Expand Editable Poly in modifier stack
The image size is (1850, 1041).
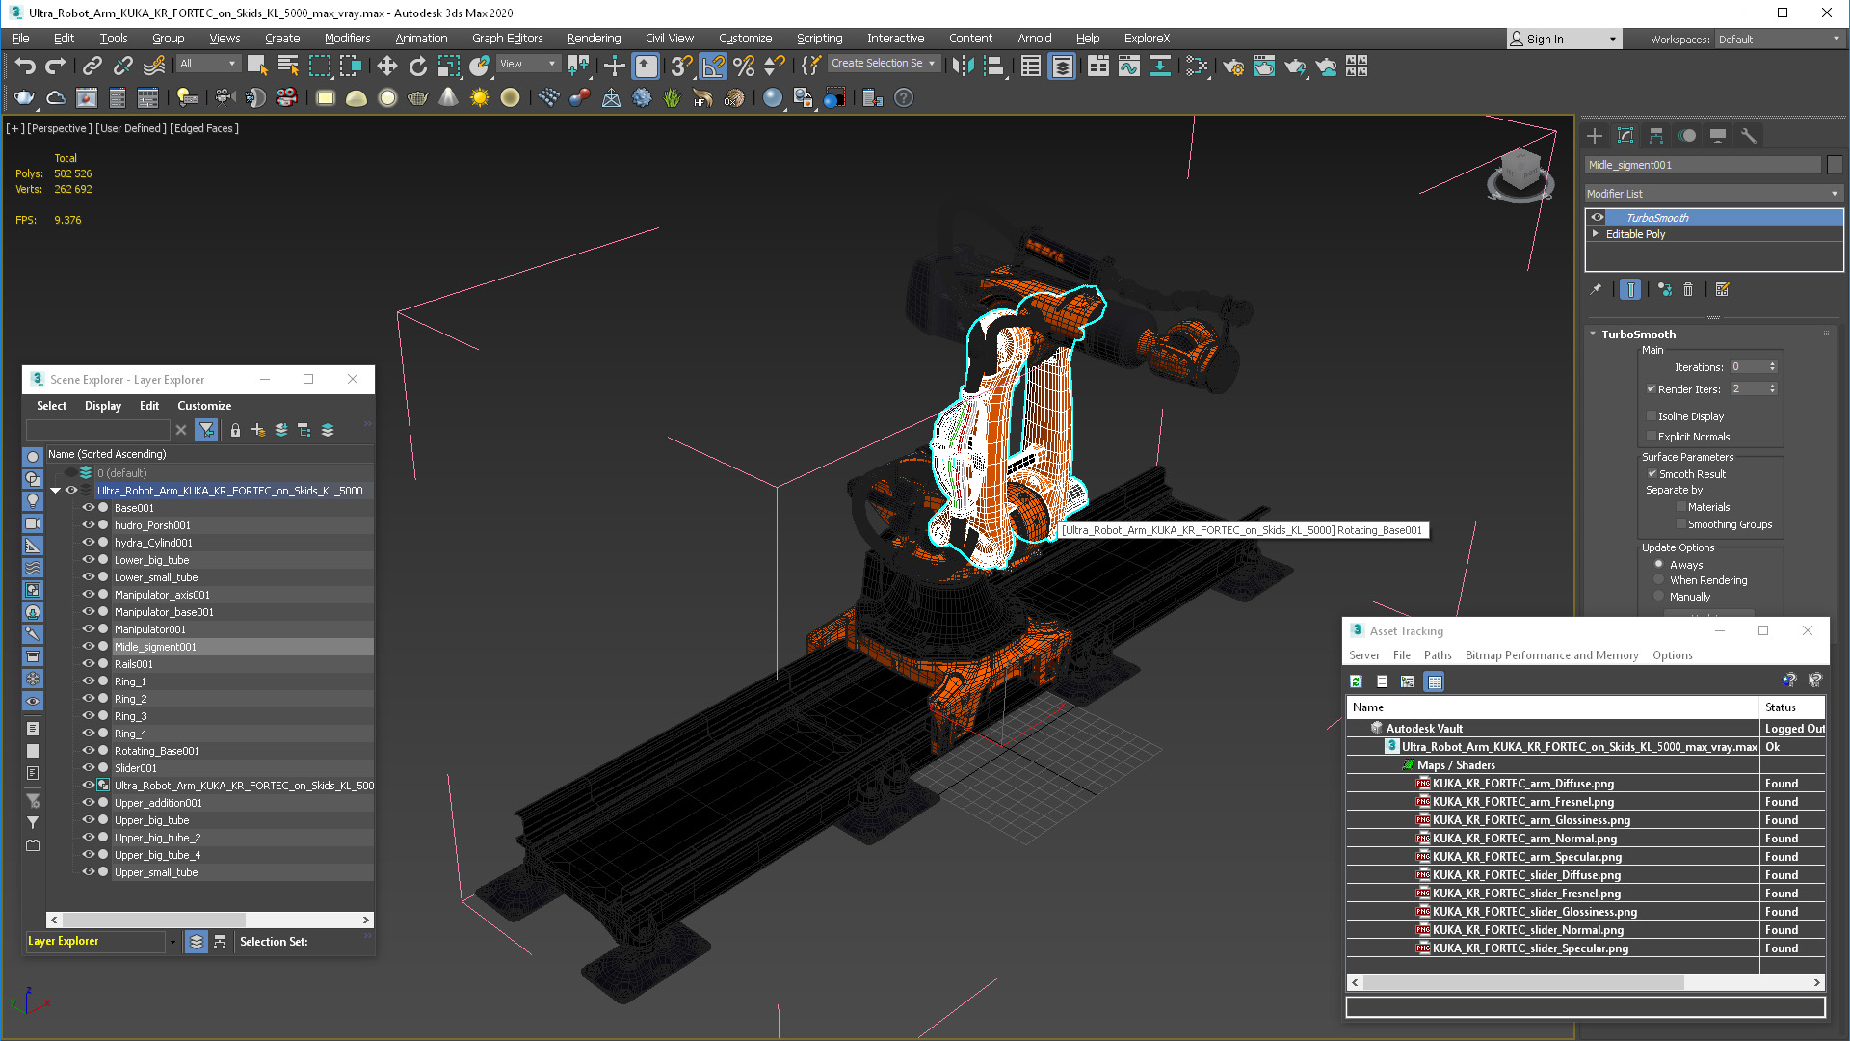click(x=1596, y=234)
